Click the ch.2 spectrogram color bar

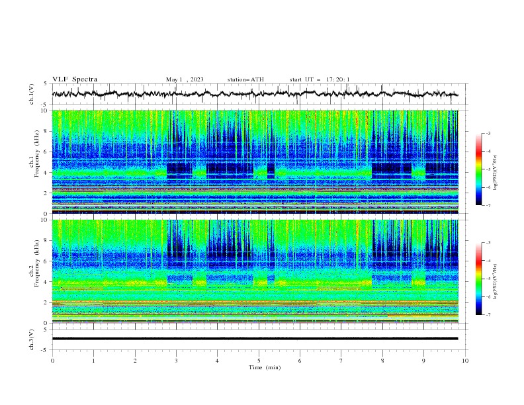tap(478, 279)
